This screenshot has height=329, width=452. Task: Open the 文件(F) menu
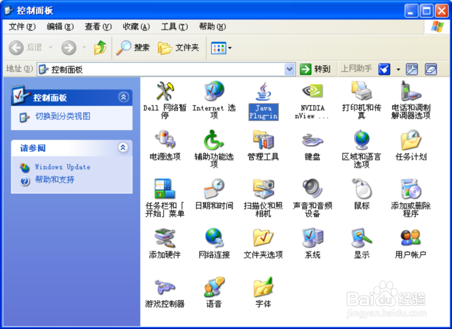pyautogui.click(x=22, y=27)
